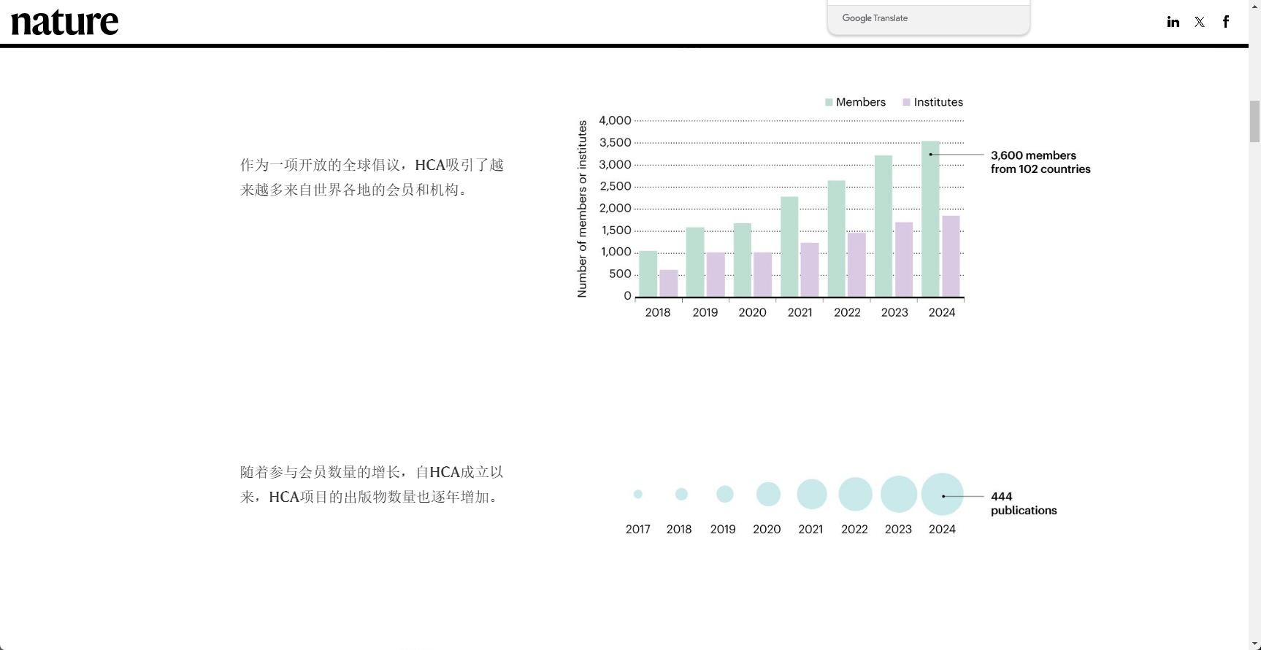Share the article on Facebook
1261x650 pixels.
(1226, 22)
